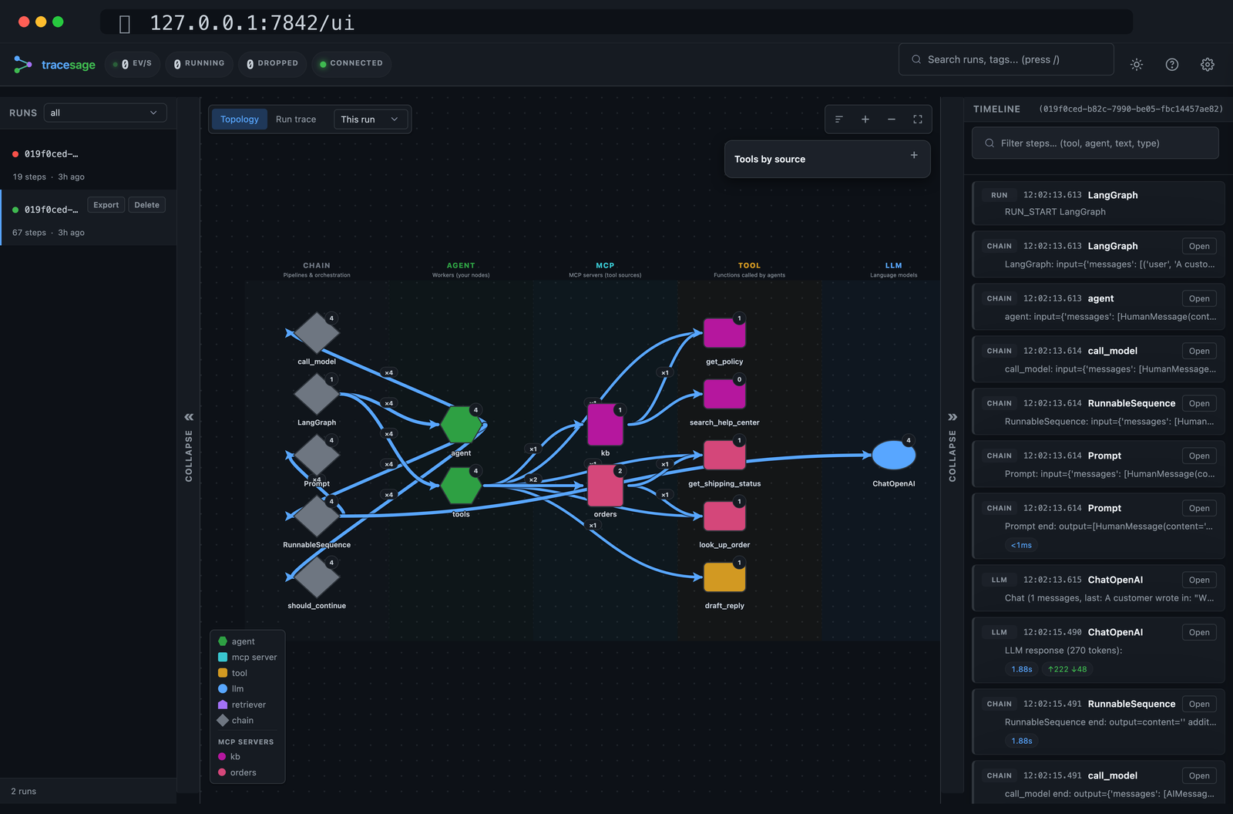Expand Tools by source with plus icon
1233x814 pixels.
(914, 155)
